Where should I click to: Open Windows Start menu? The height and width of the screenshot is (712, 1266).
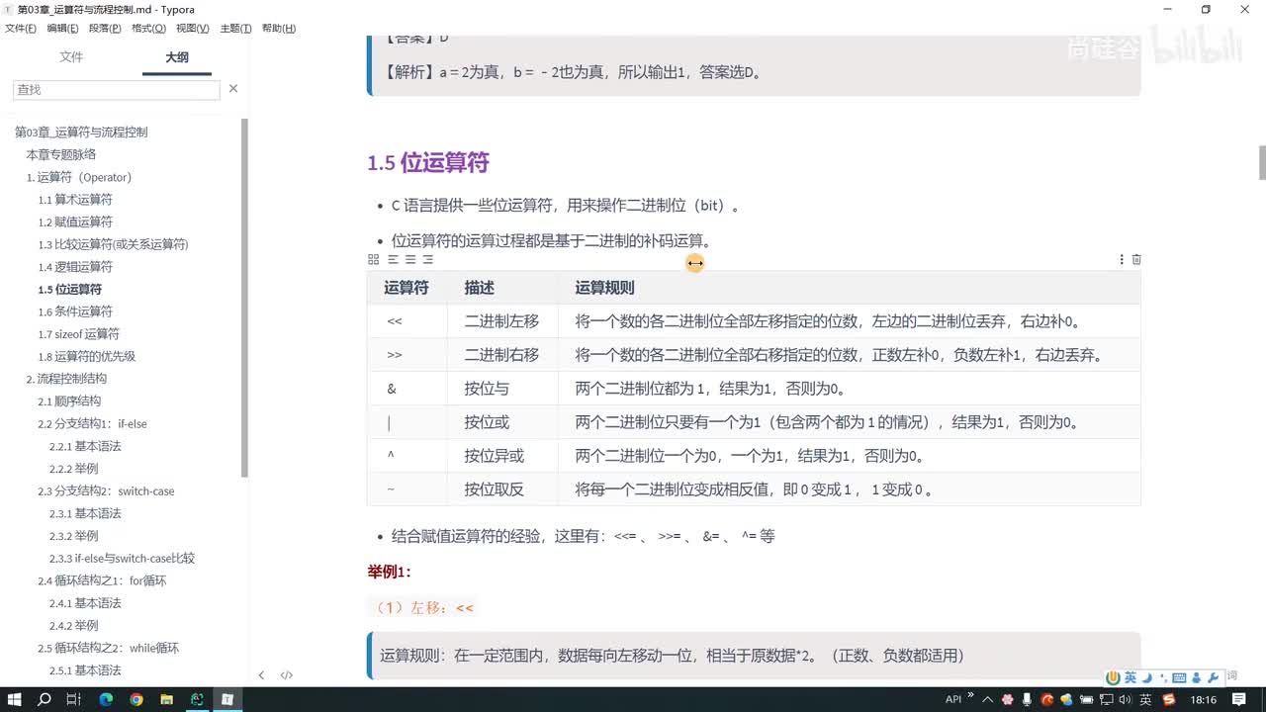(15, 699)
